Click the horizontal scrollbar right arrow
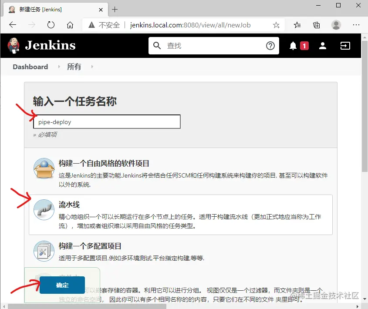This screenshot has height=309, width=368. pyautogui.click(x=358, y=306)
